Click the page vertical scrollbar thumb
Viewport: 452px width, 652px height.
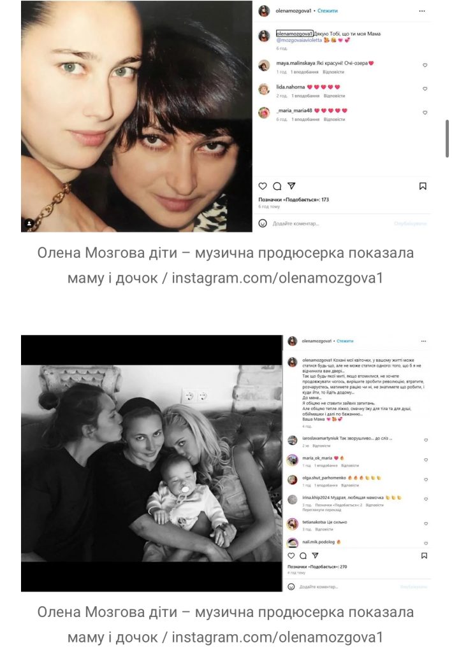pos(447,138)
